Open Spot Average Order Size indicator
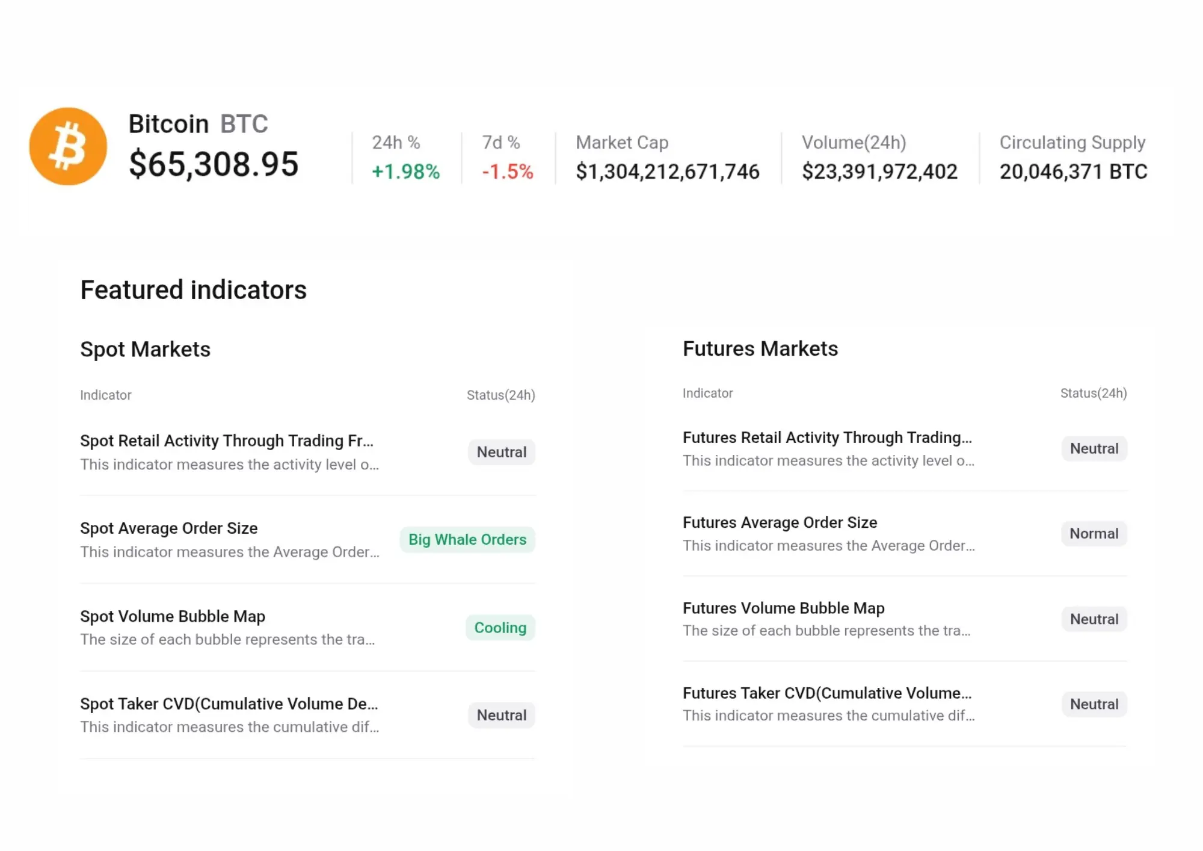1203x851 pixels. [x=169, y=528]
